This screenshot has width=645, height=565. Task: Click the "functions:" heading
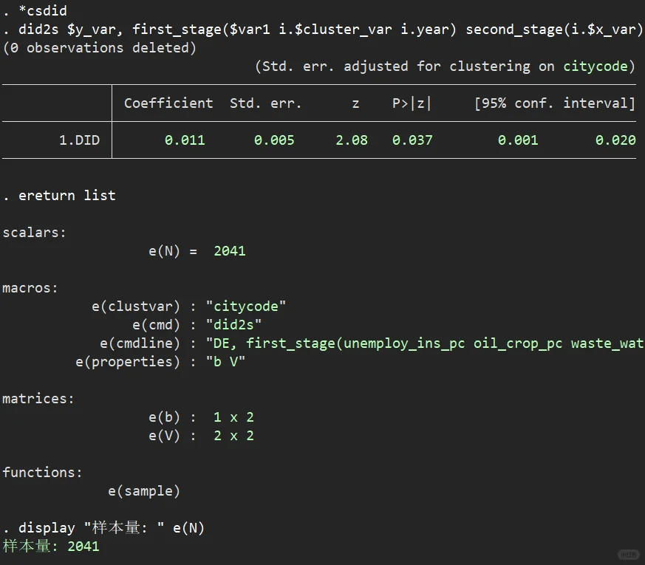coord(42,473)
